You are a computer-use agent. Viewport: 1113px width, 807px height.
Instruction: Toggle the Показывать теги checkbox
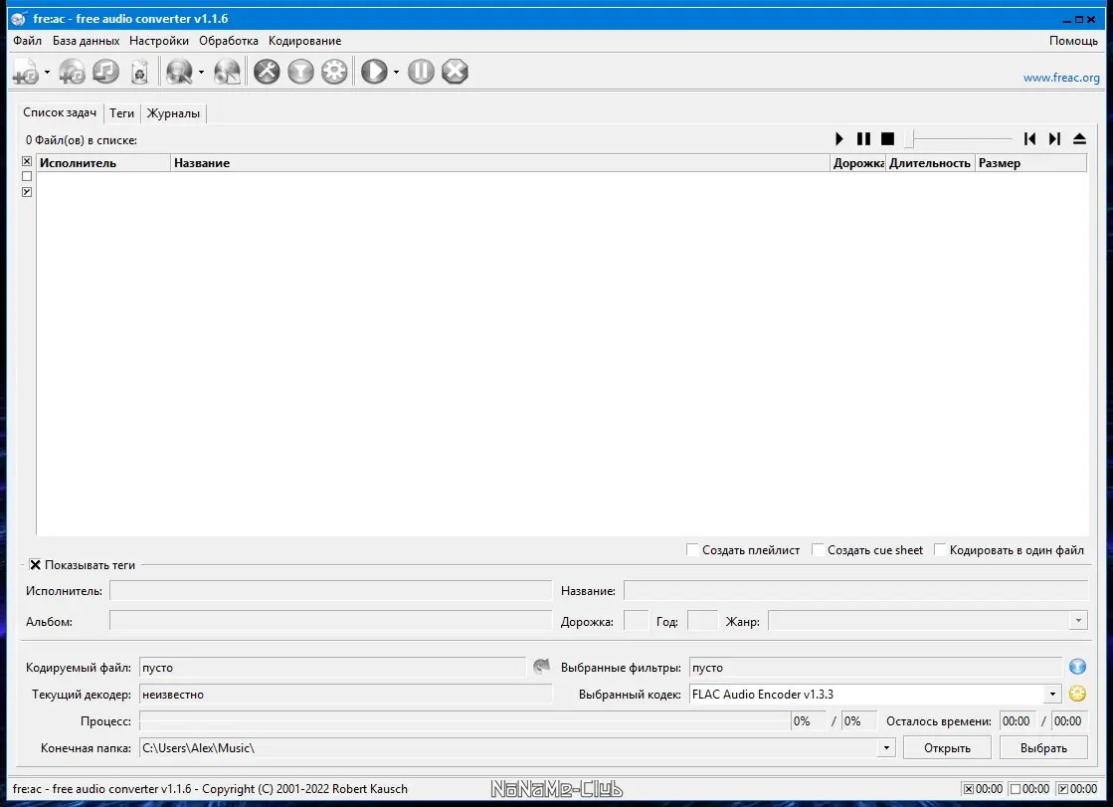point(35,565)
